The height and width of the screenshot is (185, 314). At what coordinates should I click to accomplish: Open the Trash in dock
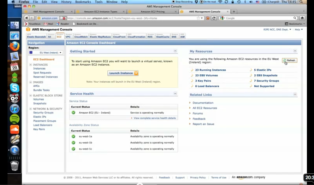15,166
